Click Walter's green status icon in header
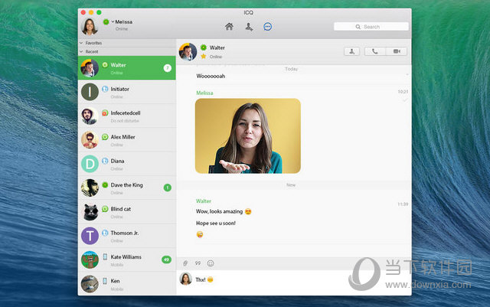 coord(204,47)
